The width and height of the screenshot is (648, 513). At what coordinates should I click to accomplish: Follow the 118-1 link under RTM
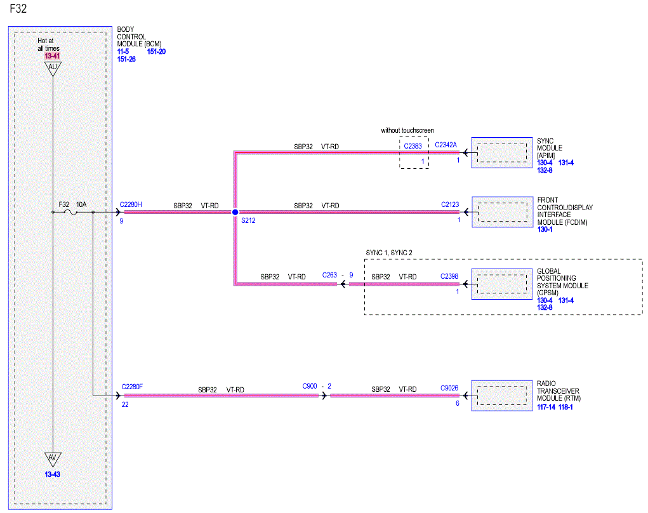pos(565,407)
